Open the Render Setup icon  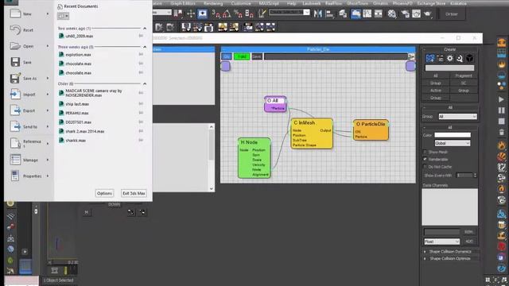pos(405,14)
